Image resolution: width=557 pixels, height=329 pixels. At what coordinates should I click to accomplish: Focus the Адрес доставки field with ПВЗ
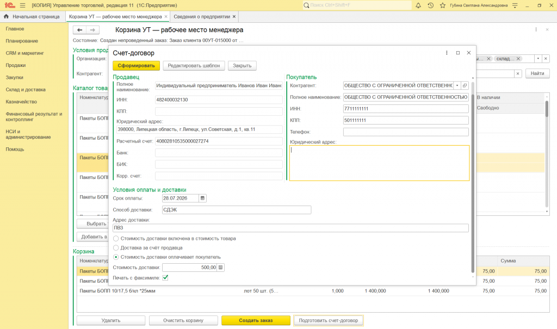290,228
